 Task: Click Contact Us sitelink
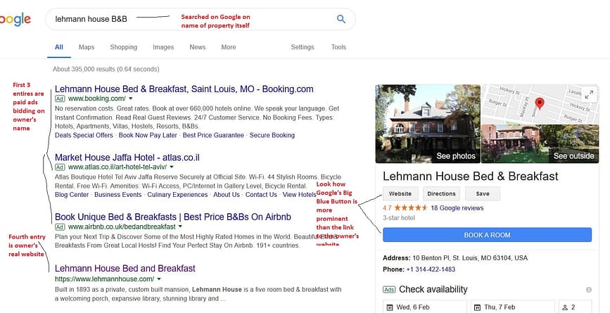tap(261, 195)
